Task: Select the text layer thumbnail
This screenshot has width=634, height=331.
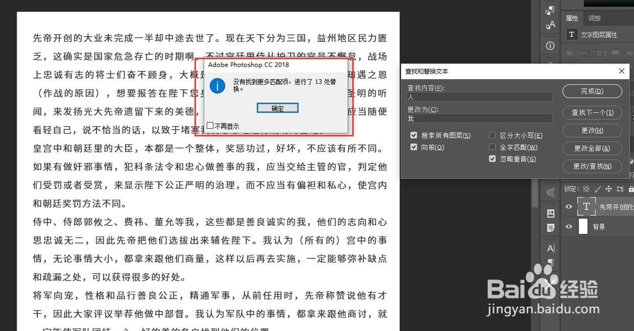Action: pos(586,207)
